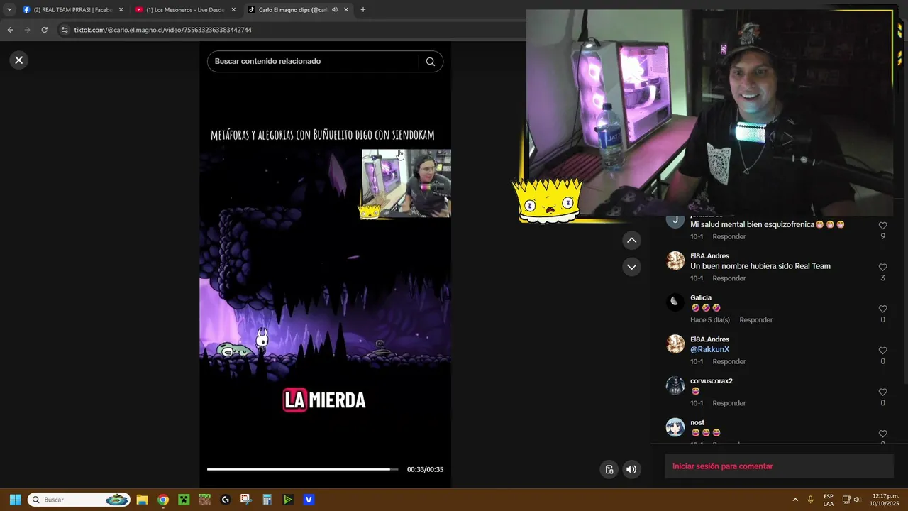Screen dimensions: 908x511
Task: Close the Facebook tab
Action: (121, 10)
